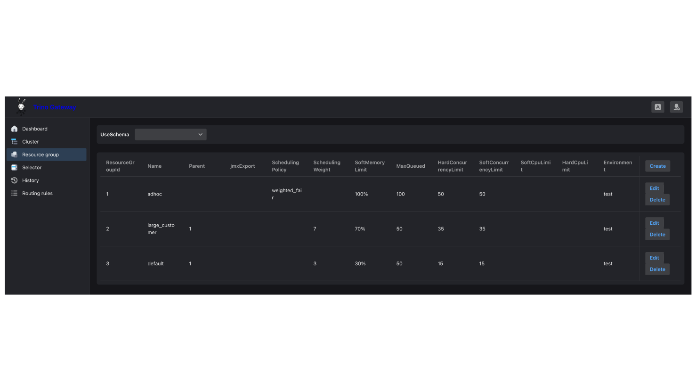This screenshot has width=696, height=391.
Task: Open the language switch icon
Action: click(x=657, y=107)
